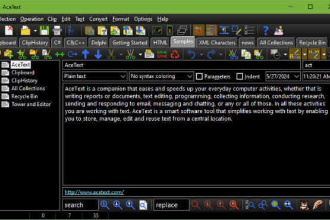Click the folder with green right-arrow icon
Screen dimensions: 330x220
coord(115,30)
